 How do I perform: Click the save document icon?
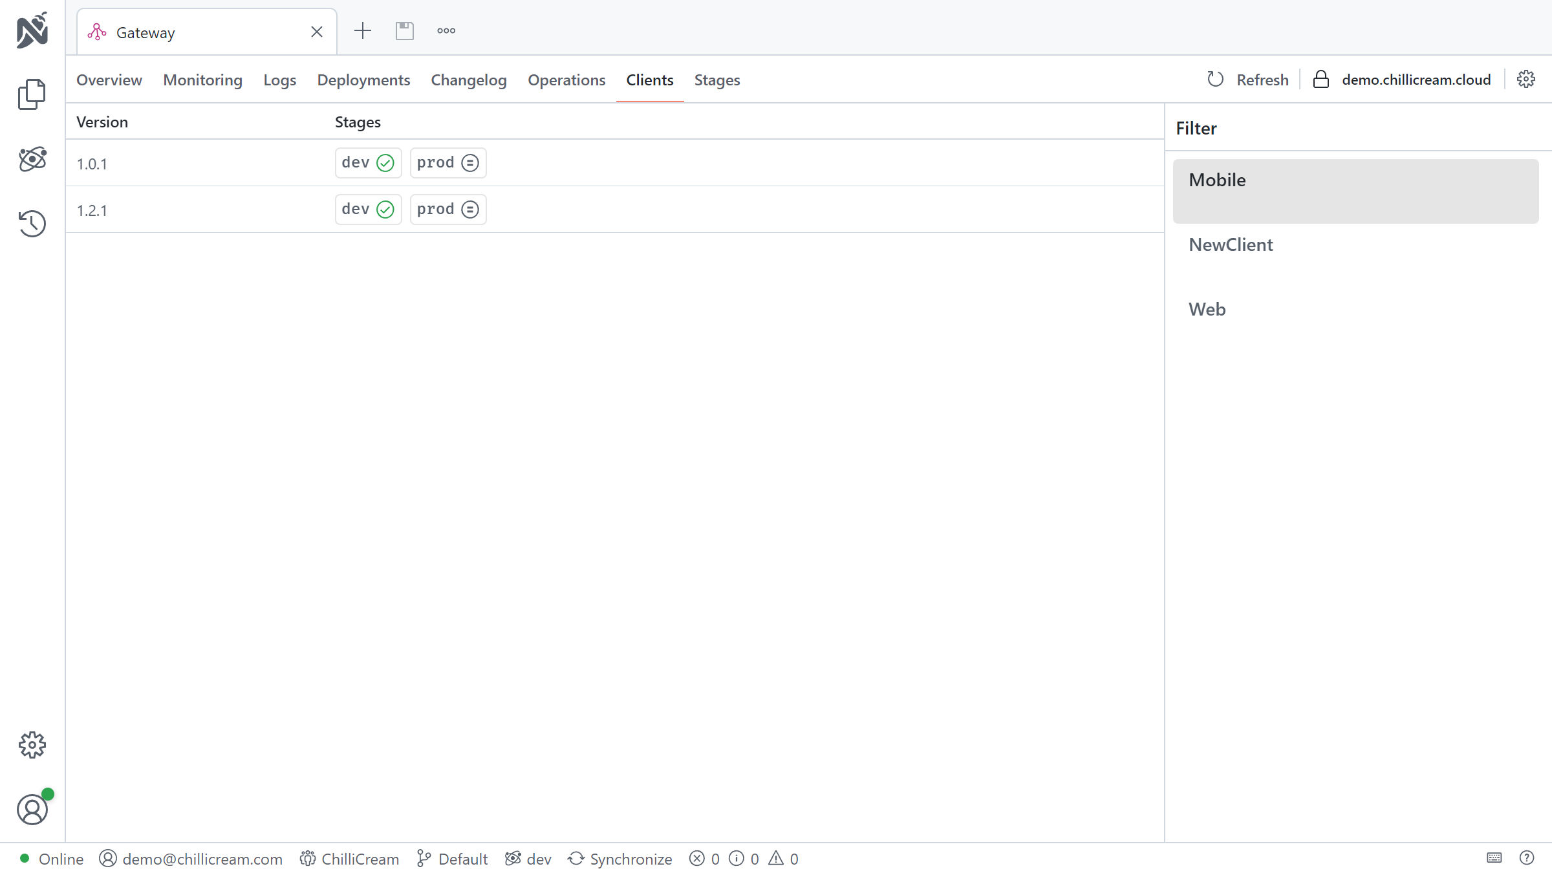click(405, 30)
